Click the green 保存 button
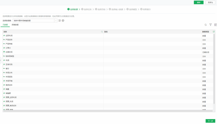The image size is (217, 124). [x=199, y=2]
